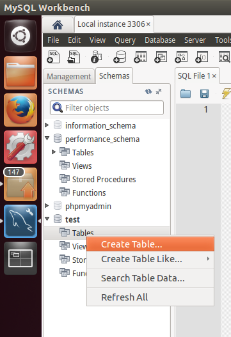Click the create new stored procedure icon

click(181, 57)
